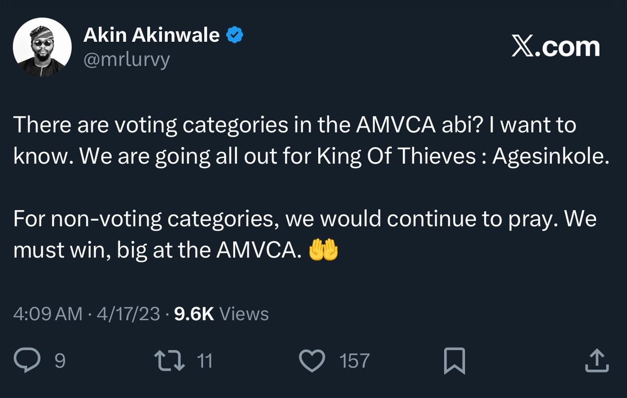
Task: Click the blue verified badge beside the name
Action: point(235,35)
